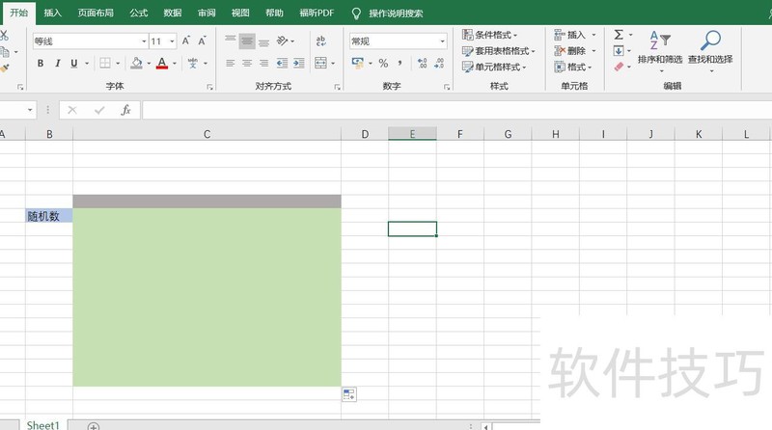Increase font size
The height and width of the screenshot is (430, 772).
[x=186, y=40]
